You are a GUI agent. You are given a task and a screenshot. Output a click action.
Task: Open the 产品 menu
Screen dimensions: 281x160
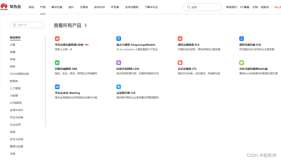tap(43, 7)
